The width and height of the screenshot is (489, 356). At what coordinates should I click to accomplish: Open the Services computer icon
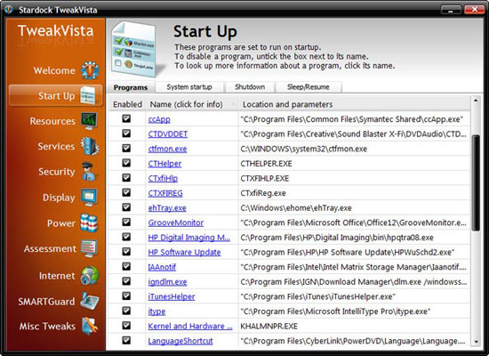(x=90, y=146)
